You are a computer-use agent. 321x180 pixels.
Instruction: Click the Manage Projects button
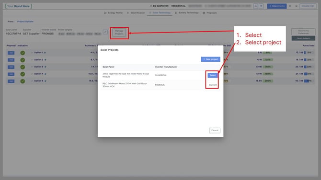pos(119,33)
